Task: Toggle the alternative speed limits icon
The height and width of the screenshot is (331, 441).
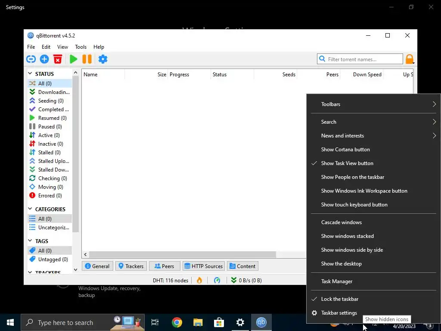Action: pyautogui.click(x=217, y=280)
